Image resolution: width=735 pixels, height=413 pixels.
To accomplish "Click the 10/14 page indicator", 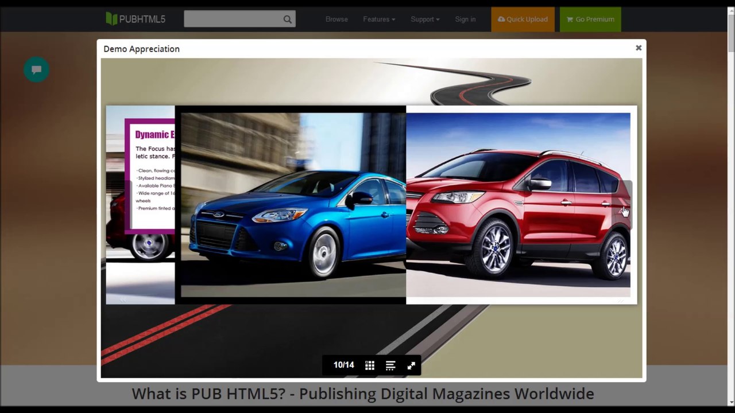I will 343,365.
